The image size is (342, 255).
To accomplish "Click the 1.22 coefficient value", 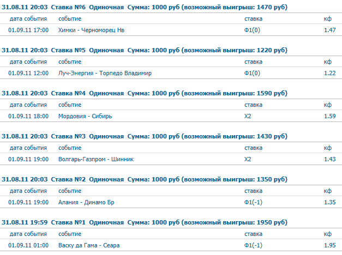I will [329, 73].
